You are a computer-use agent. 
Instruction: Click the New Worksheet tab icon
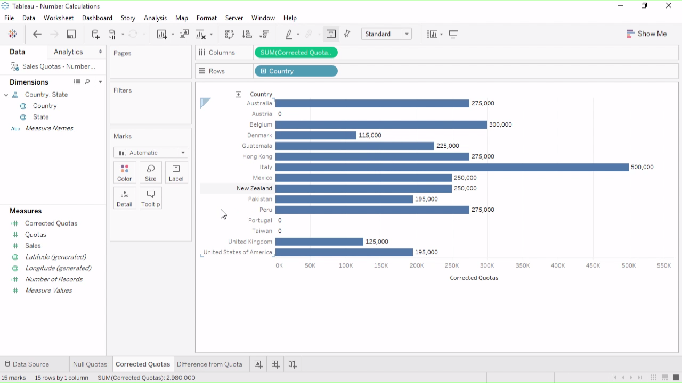[x=258, y=364]
